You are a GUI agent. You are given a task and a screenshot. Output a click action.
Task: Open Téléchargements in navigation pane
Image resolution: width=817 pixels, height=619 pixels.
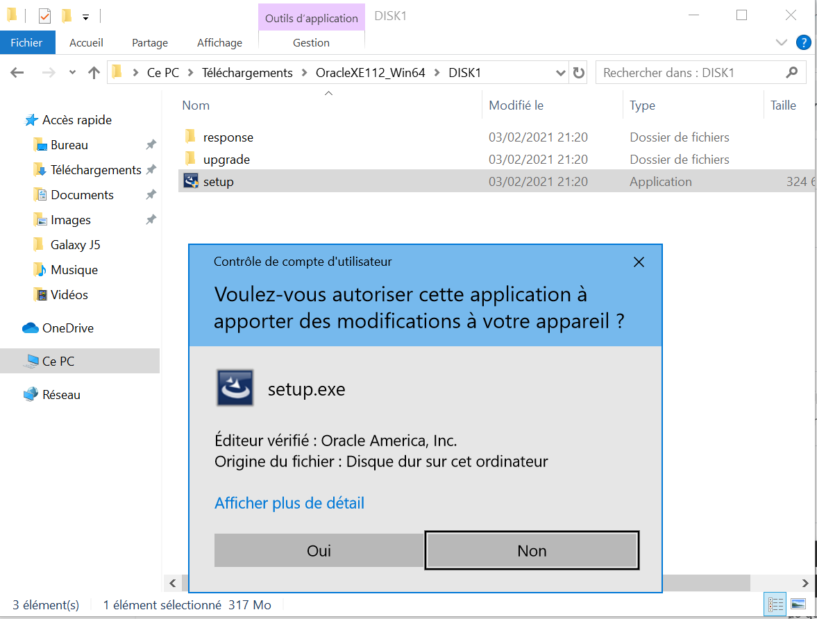tap(96, 170)
